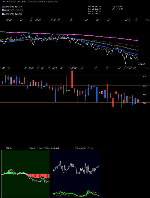
Task: Click the 'Avg V: 0 M' value
Action: tap(117, 7)
